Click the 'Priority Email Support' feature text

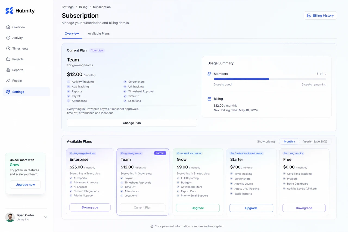(194, 196)
